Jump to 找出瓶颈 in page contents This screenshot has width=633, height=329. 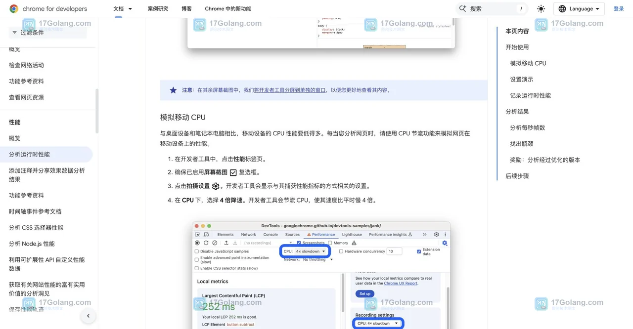coord(522,144)
